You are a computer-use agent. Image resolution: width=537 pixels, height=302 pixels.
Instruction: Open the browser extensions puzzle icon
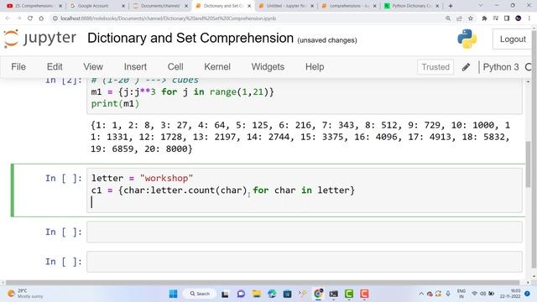[484, 18]
